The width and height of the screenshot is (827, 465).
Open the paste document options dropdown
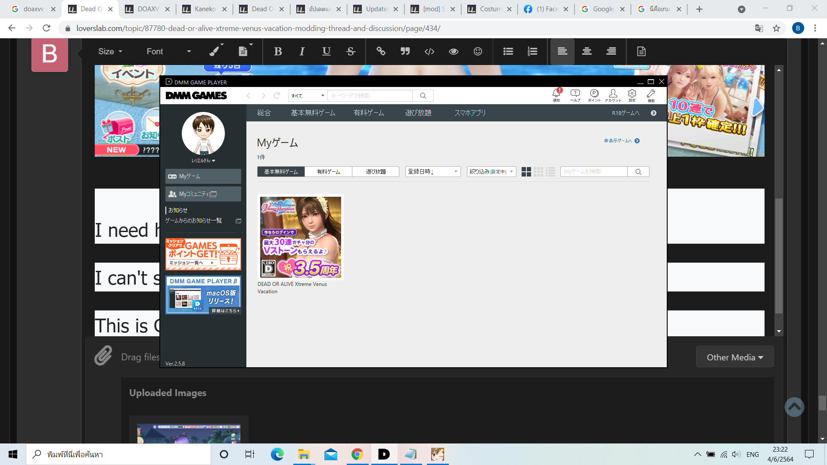pyautogui.click(x=246, y=51)
